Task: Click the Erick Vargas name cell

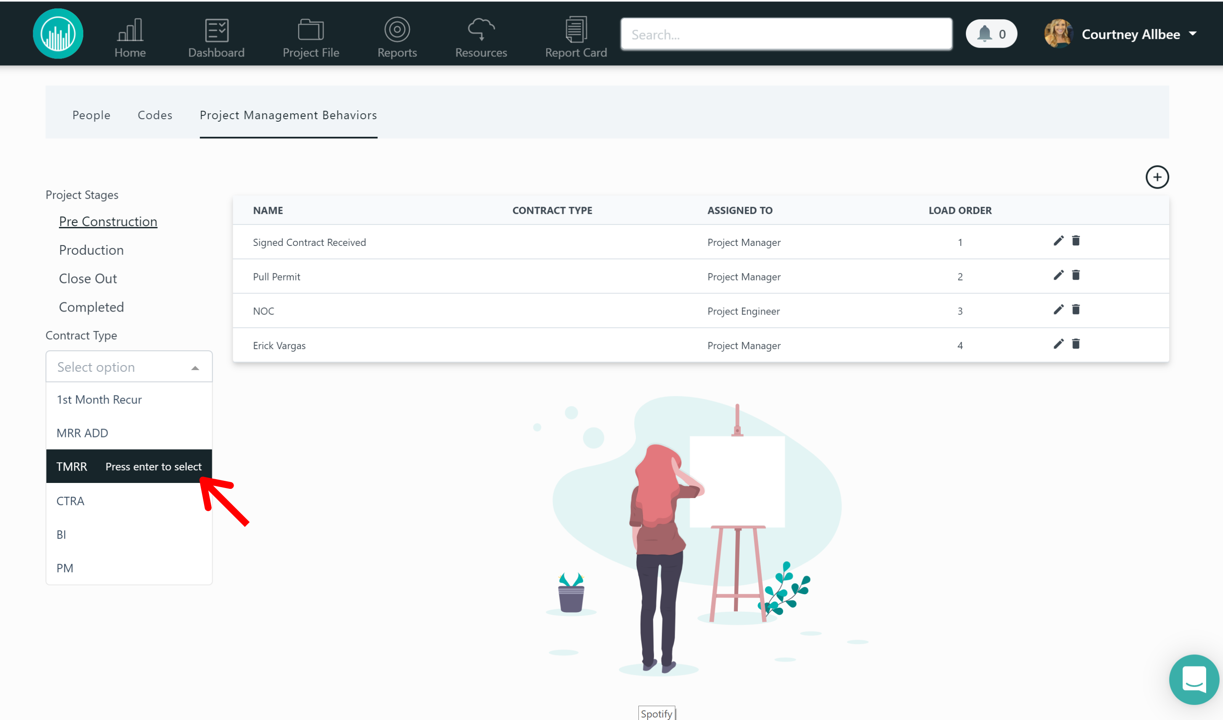Action: tap(279, 346)
